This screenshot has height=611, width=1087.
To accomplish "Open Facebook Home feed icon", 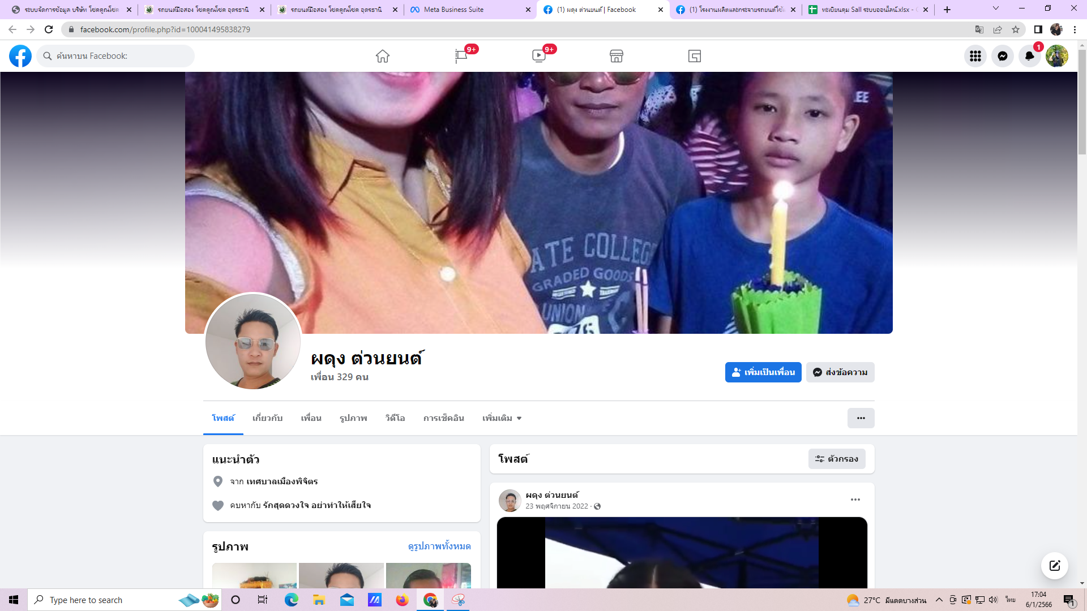I will pyautogui.click(x=383, y=56).
